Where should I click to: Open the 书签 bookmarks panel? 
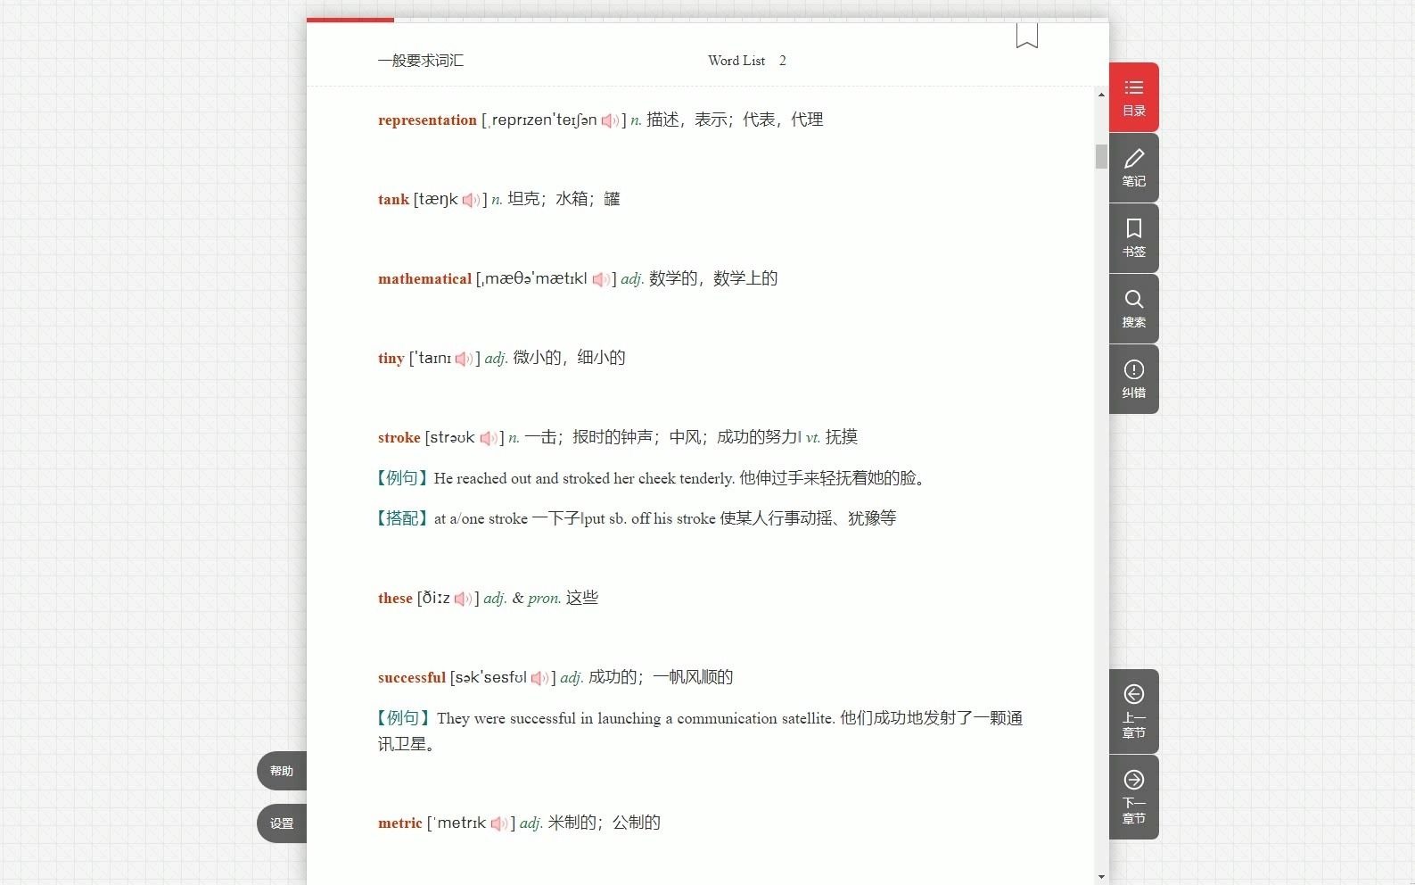1134,238
